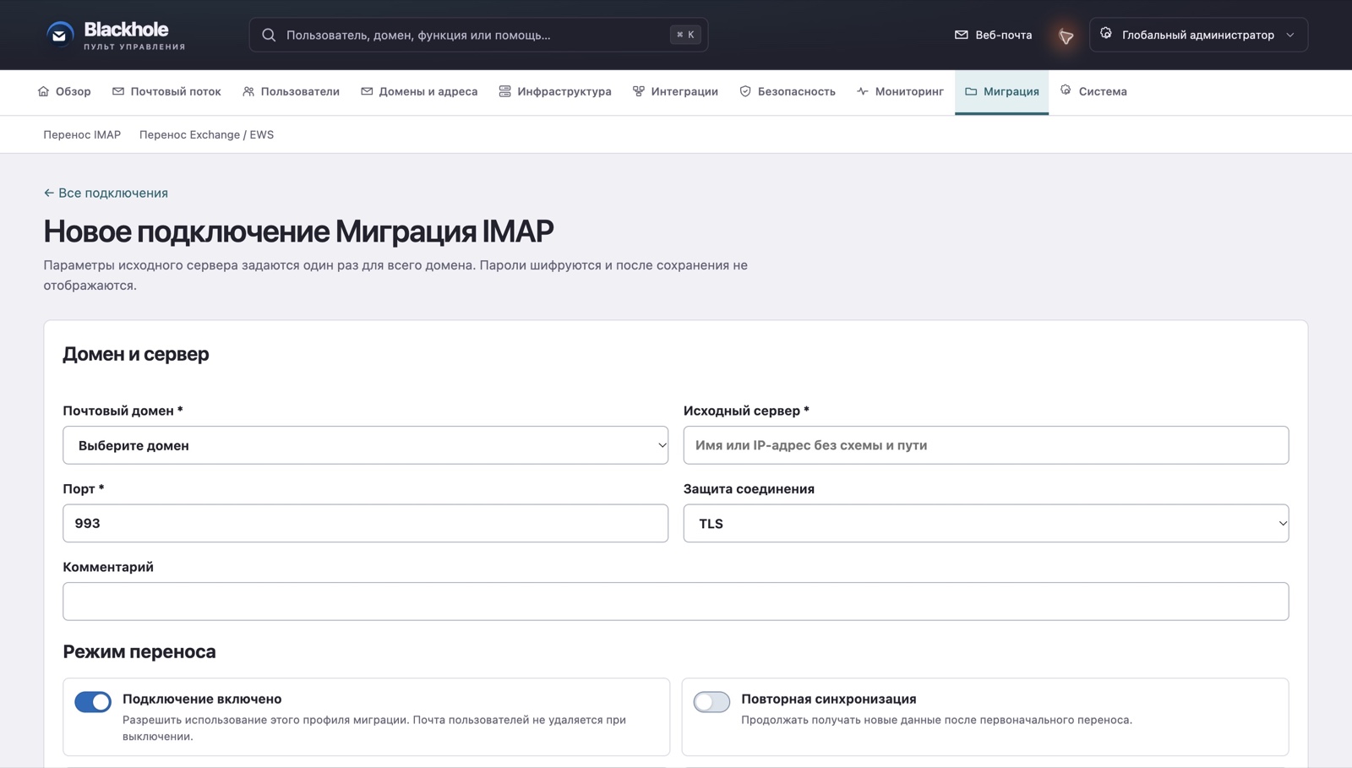Screen dimensions: 1352x768
Task: Expand the Глобальный администратор chevron
Action: [x=1290, y=35]
